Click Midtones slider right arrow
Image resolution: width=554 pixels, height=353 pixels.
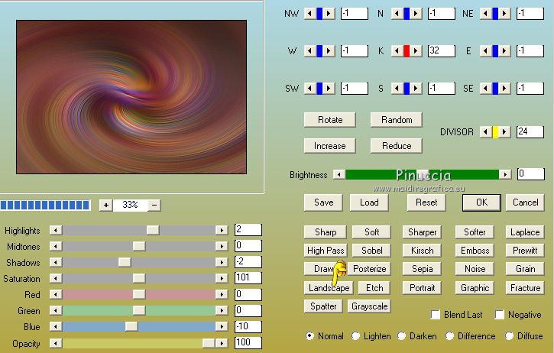[222, 246]
